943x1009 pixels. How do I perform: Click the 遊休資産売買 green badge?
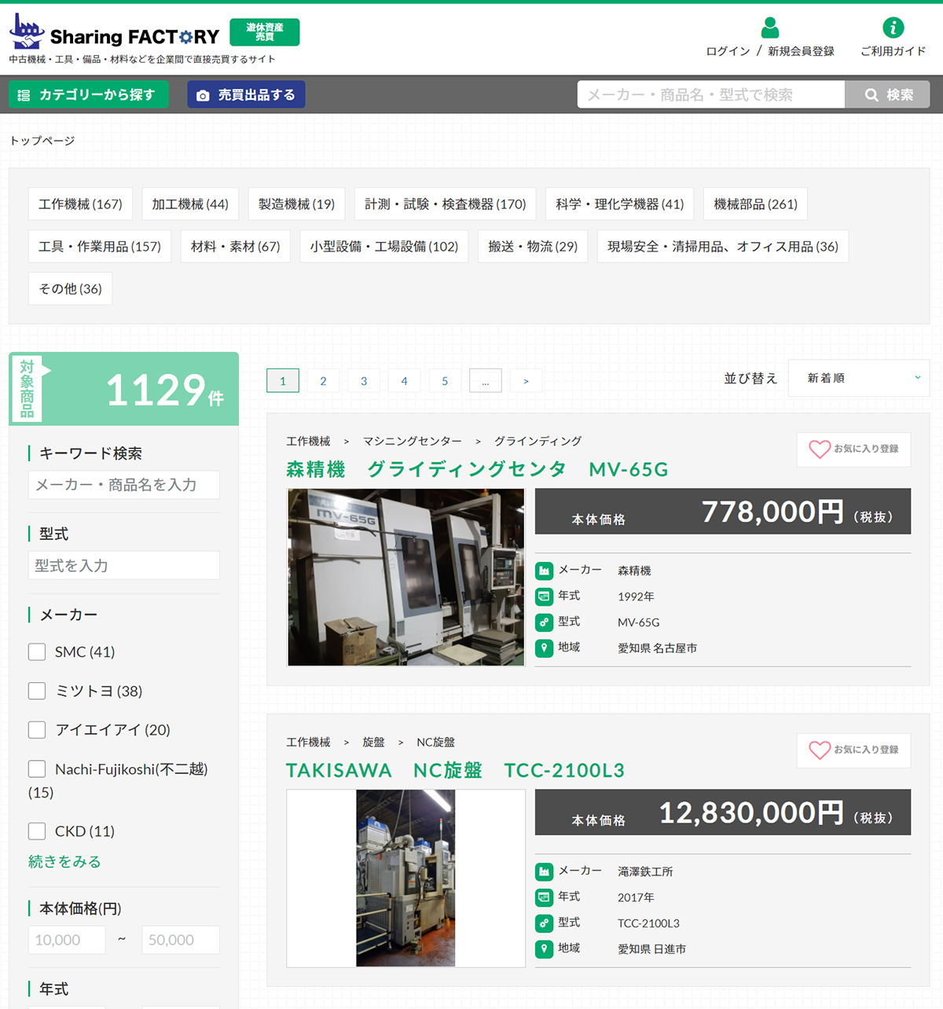pyautogui.click(x=265, y=32)
